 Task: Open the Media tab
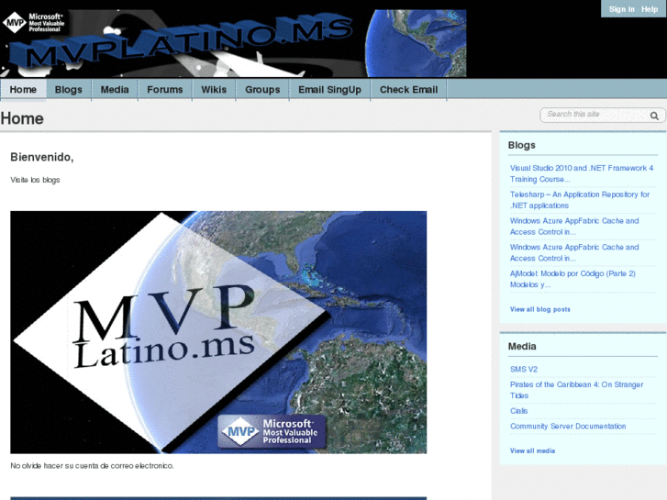(115, 90)
